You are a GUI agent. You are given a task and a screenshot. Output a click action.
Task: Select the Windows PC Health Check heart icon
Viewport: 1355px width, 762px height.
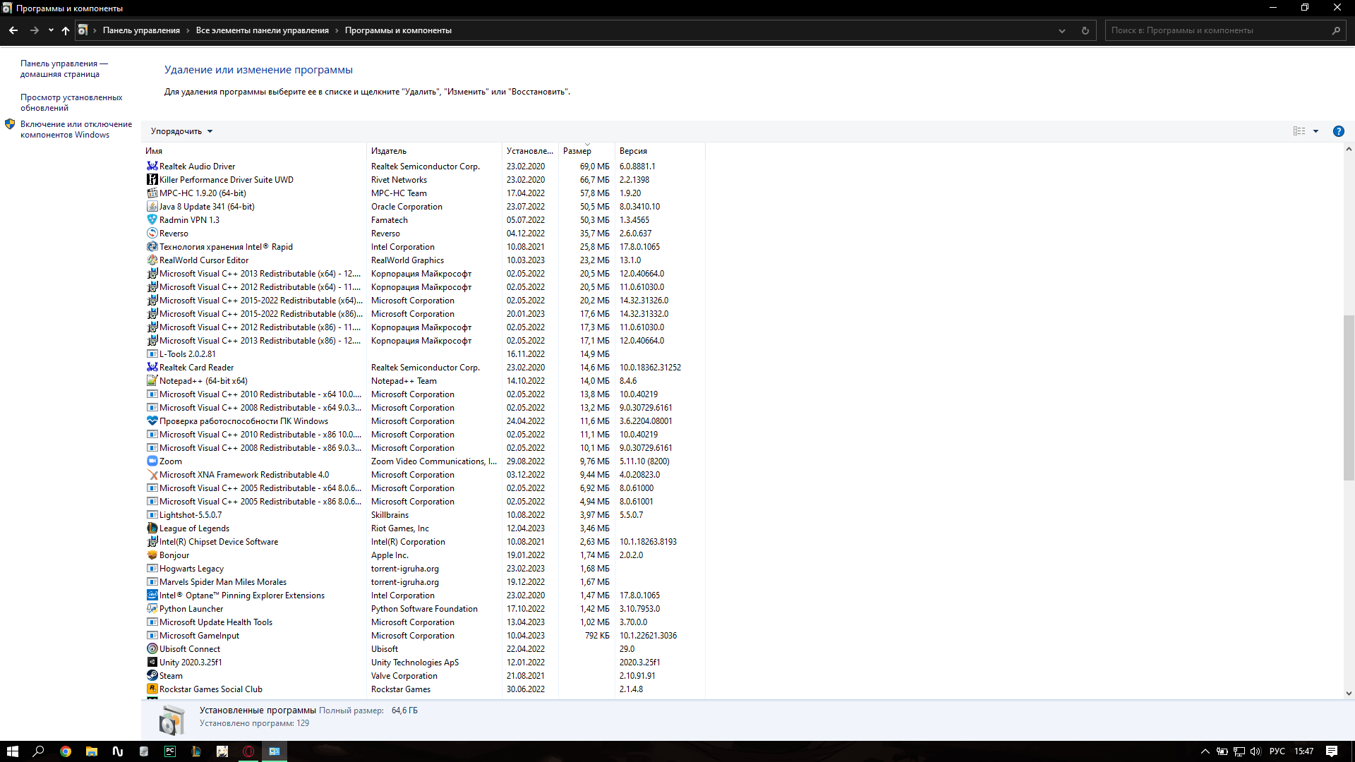click(152, 421)
